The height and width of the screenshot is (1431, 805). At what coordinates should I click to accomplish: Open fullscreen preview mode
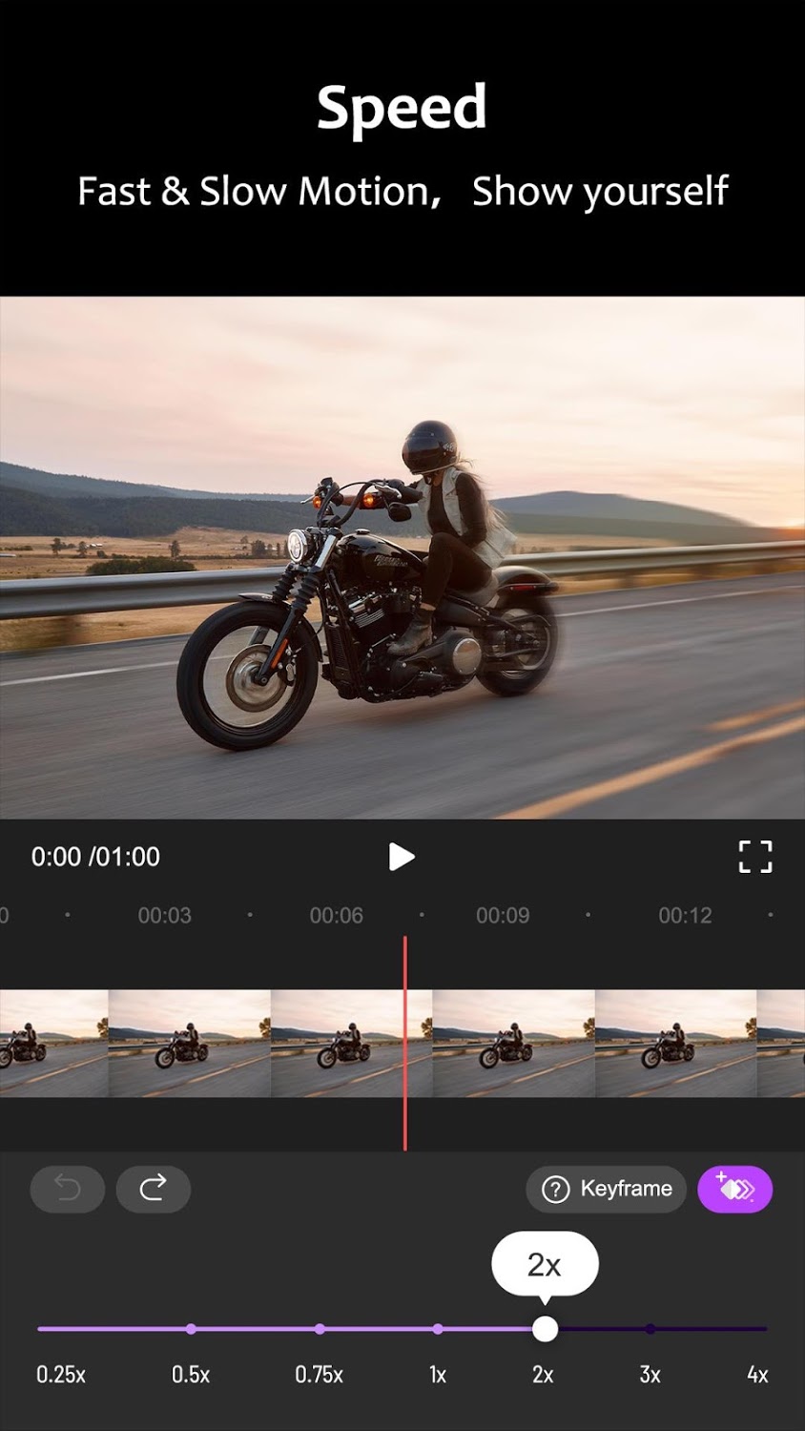point(755,857)
